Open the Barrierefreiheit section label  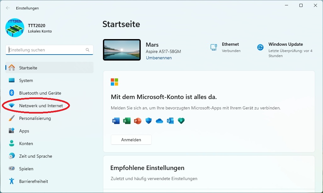click(x=34, y=181)
